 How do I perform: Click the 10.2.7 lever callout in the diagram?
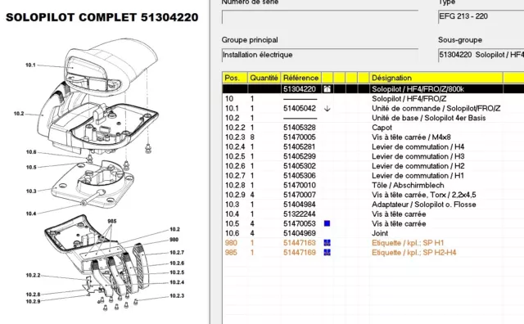pos(177,253)
